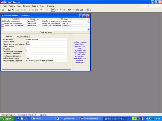Click the Database Window toolbar icon

point(78,10)
